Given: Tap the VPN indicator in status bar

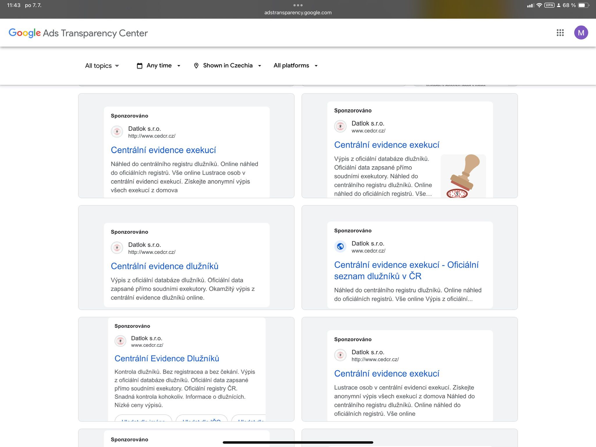Looking at the screenshot, I should [x=549, y=5].
